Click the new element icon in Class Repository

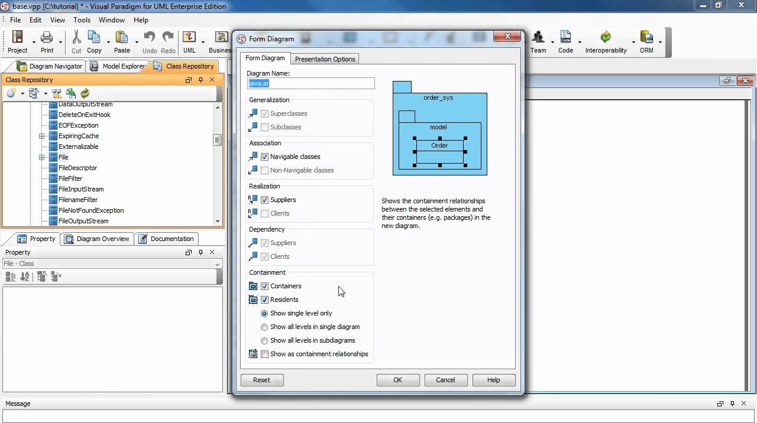[x=11, y=93]
